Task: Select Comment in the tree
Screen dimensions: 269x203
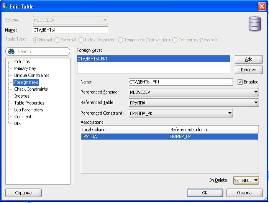Action: tap(23, 117)
